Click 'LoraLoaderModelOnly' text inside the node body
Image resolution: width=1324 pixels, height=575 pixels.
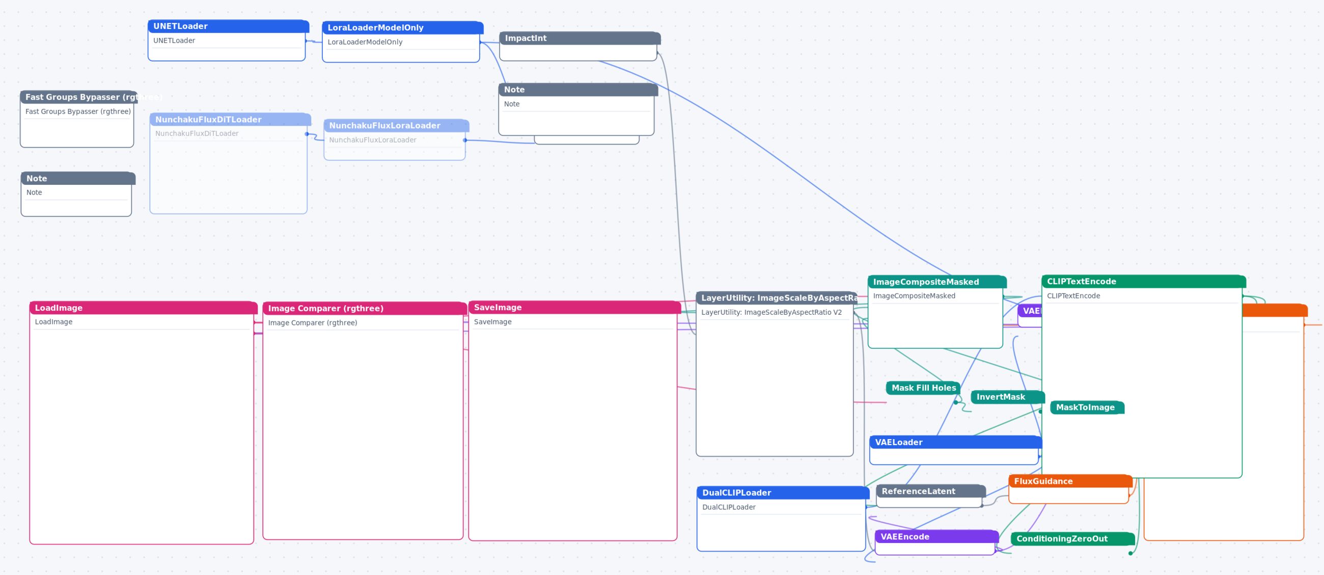tap(365, 42)
